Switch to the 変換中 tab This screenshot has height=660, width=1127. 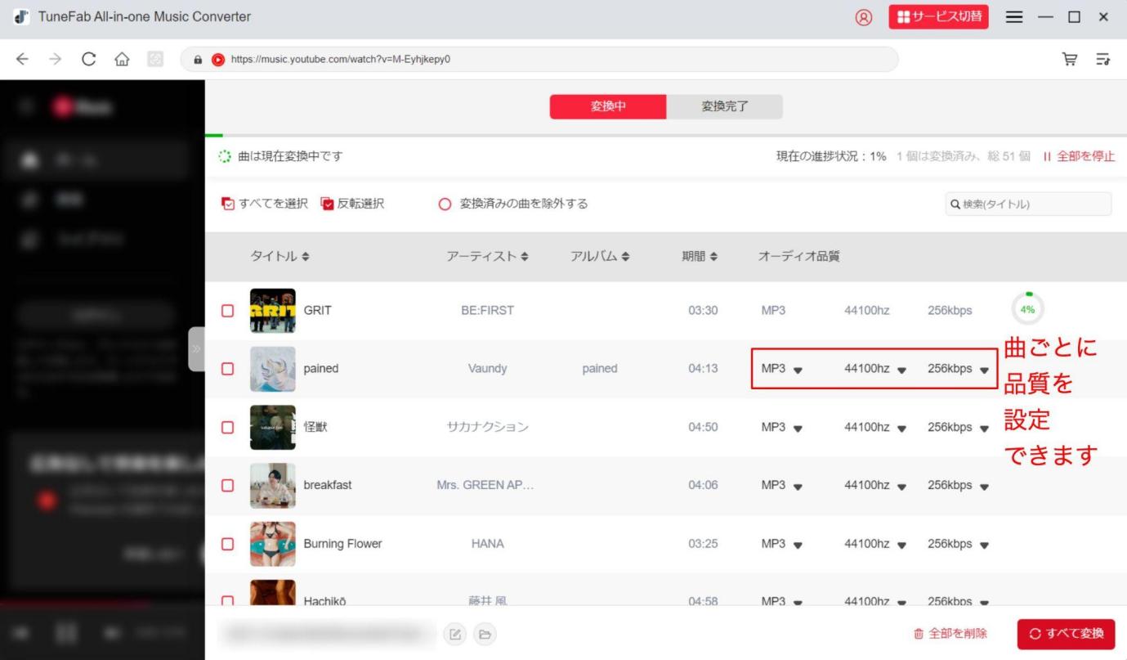pyautogui.click(x=608, y=107)
